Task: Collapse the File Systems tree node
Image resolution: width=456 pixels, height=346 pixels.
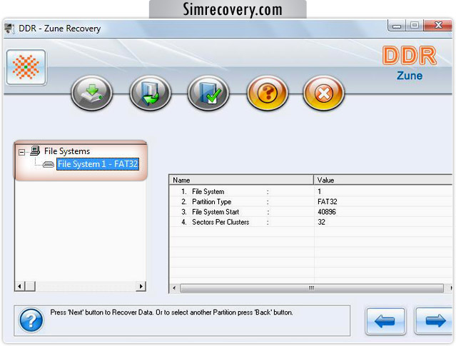Action: coord(21,152)
